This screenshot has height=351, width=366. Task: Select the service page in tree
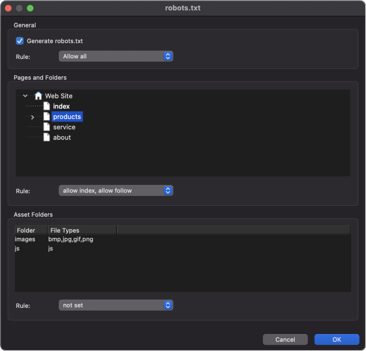64,127
